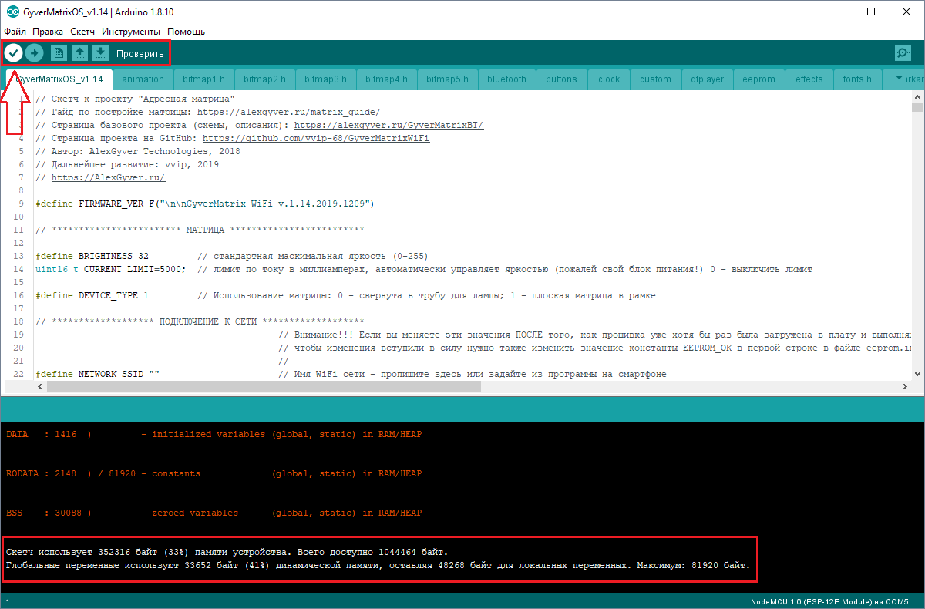Switch to the buttons tab

[x=561, y=79]
